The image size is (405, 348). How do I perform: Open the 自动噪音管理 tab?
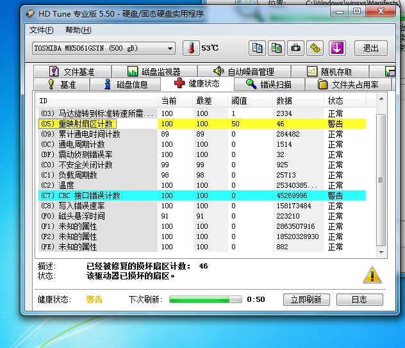point(244,71)
